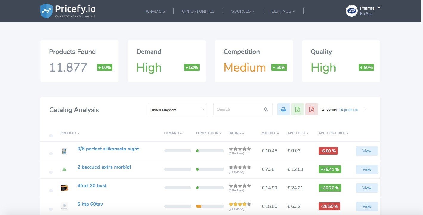Click the search magnifier icon
Image resolution: width=423 pixels, height=215 pixels.
(x=266, y=109)
